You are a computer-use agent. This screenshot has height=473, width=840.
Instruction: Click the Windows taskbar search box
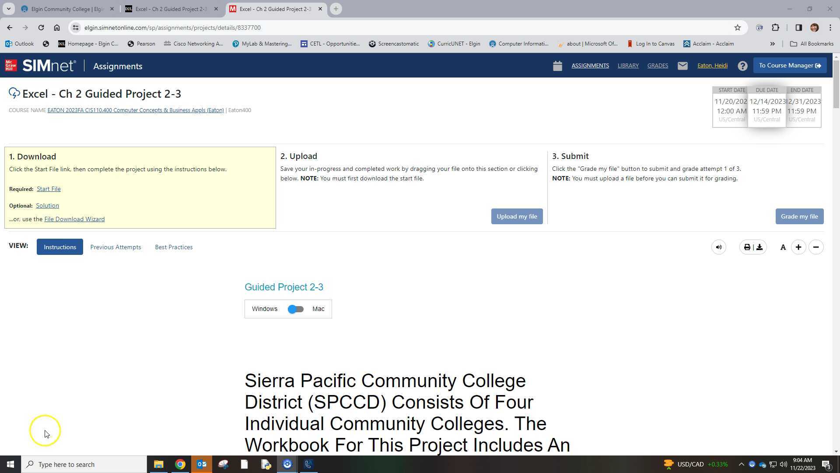pyautogui.click(x=84, y=464)
